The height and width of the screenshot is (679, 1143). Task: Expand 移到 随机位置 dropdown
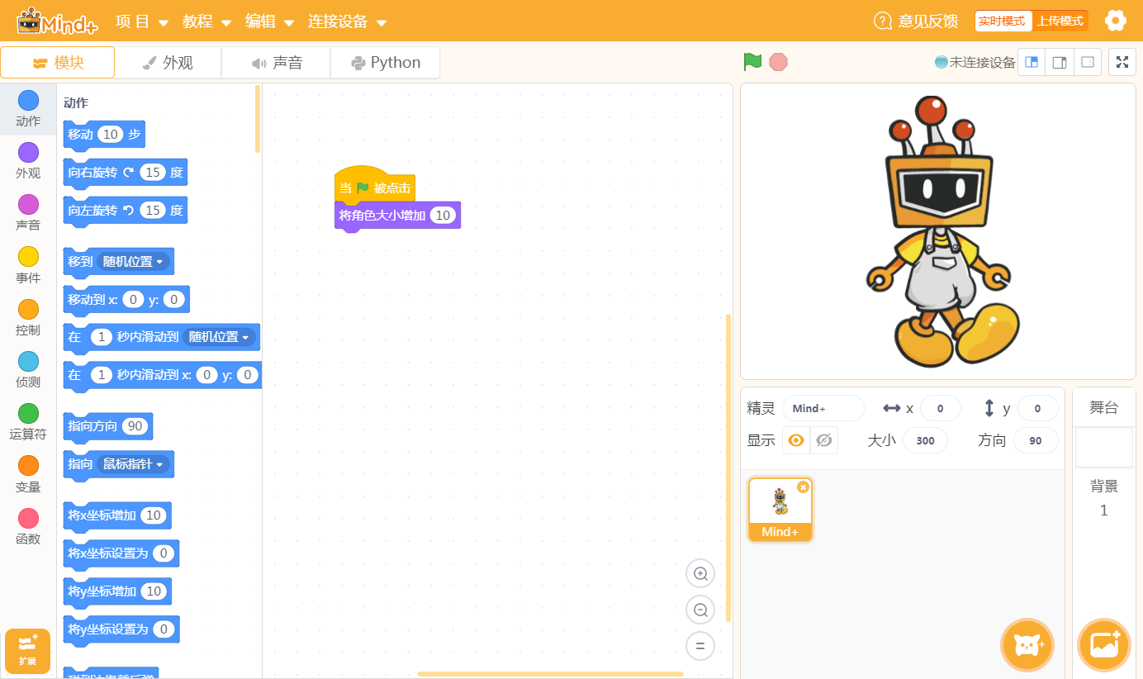[135, 262]
